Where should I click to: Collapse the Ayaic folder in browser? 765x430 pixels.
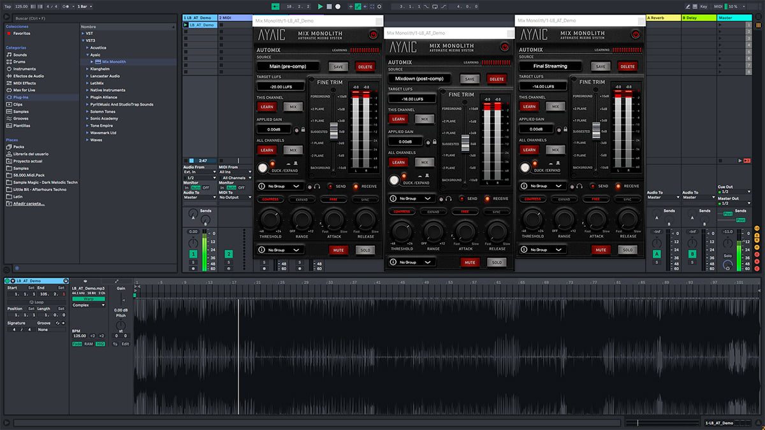click(87, 55)
